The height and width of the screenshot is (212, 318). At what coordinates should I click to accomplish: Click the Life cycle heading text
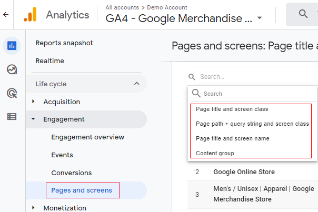point(51,84)
